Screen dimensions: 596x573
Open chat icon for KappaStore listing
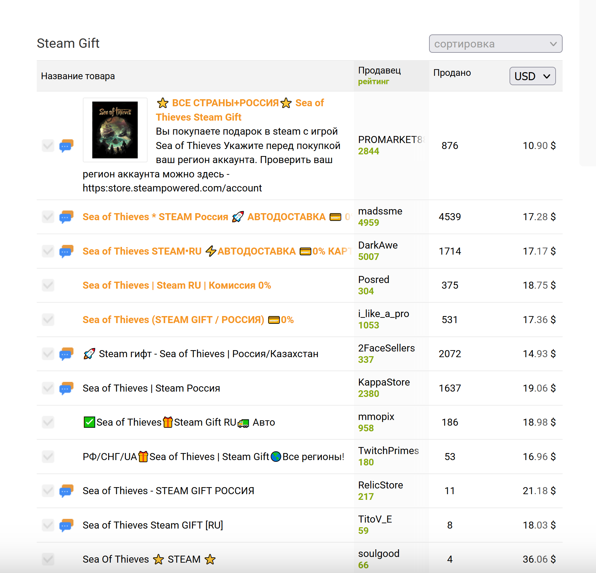coord(66,388)
